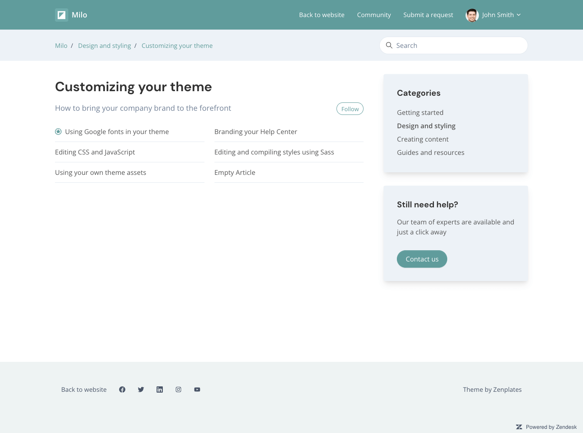Open the Facebook social icon
The height and width of the screenshot is (433, 583).
[122, 390]
